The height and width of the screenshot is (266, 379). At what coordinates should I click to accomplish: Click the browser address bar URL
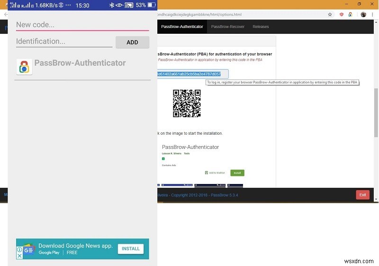point(199,15)
